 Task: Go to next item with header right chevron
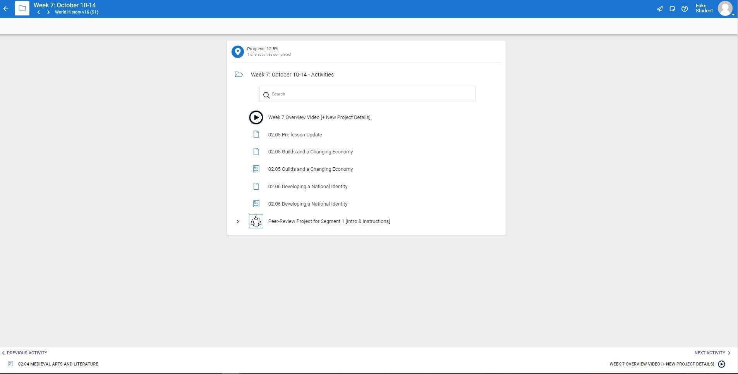(48, 12)
